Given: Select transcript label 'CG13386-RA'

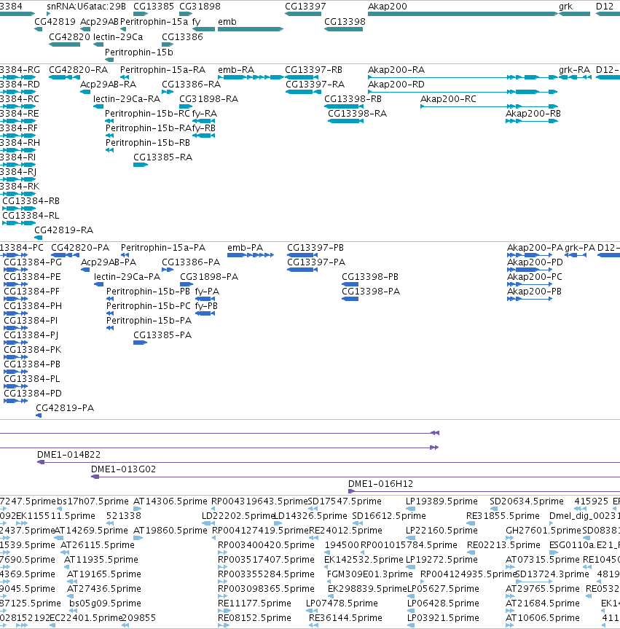Looking at the screenshot, I should 192,85.
